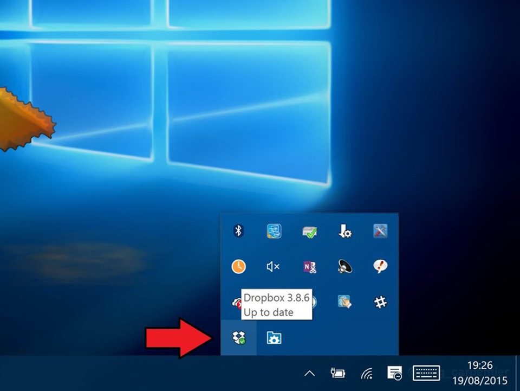The width and height of the screenshot is (520, 391).
Task: Toggle Wi-Fi from the network icon
Action: click(367, 373)
